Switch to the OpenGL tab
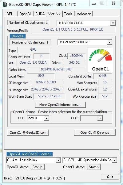Screen dimensions: 123x185 click(26, 14)
